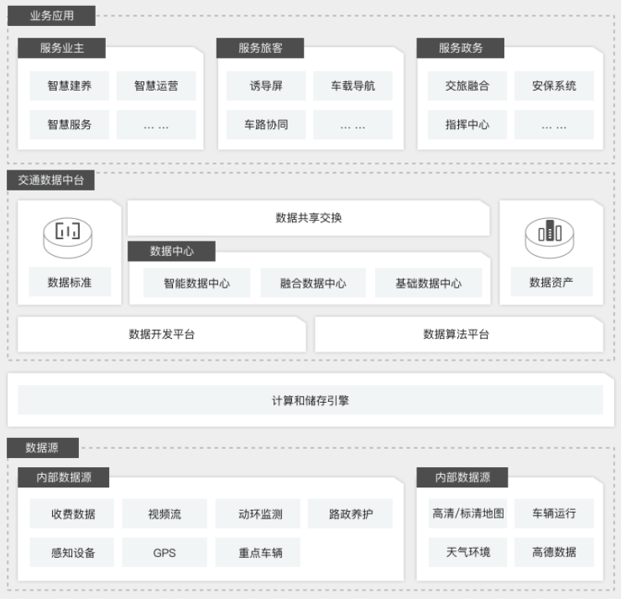Click the 计算和储存引擎 bar
The image size is (621, 599).
(310, 400)
